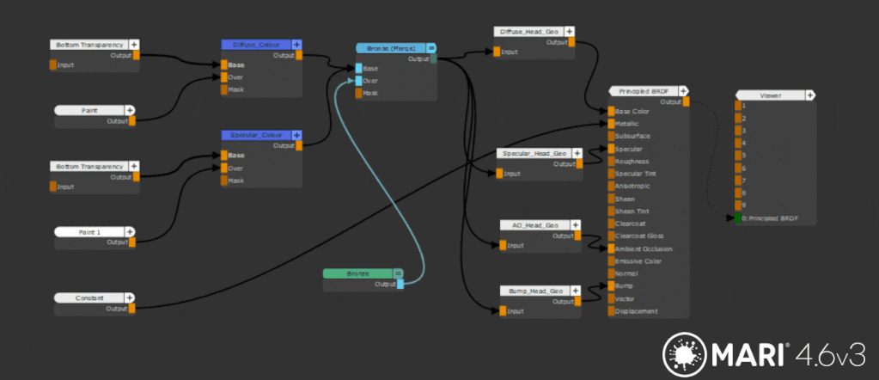Toggle the collapse button on the Merge node
The height and width of the screenshot is (380, 879).
pos(431,48)
